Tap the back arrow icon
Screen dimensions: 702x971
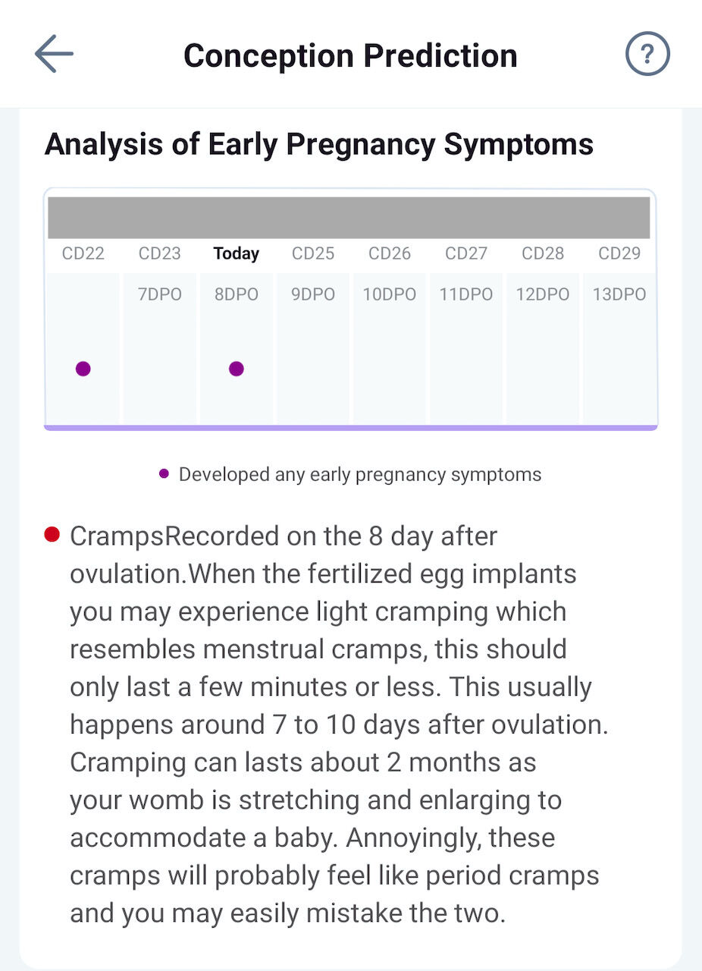click(54, 55)
